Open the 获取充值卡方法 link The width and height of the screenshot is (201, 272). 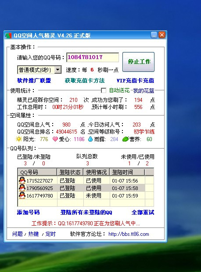pyautogui.click(x=85, y=81)
